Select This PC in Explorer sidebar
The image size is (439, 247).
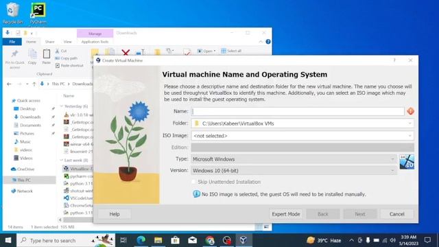24,180
